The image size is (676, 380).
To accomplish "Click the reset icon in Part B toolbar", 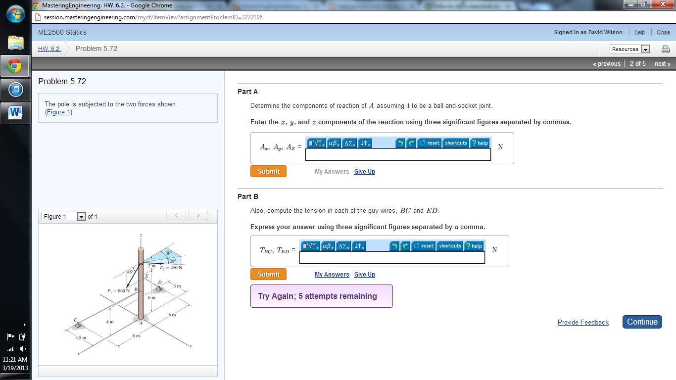I will [x=423, y=246].
